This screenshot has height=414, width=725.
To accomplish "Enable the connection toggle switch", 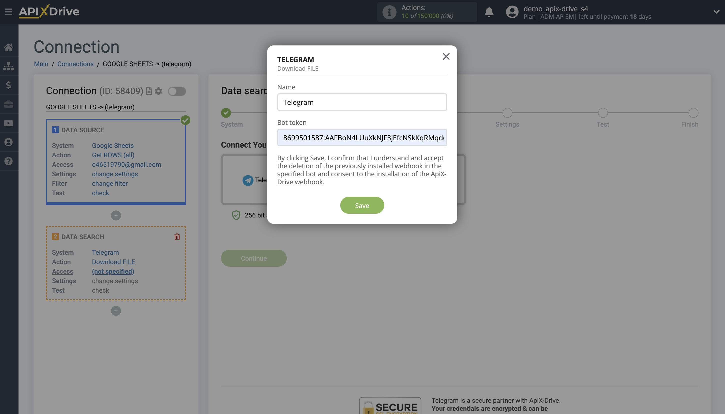I will 177,92.
